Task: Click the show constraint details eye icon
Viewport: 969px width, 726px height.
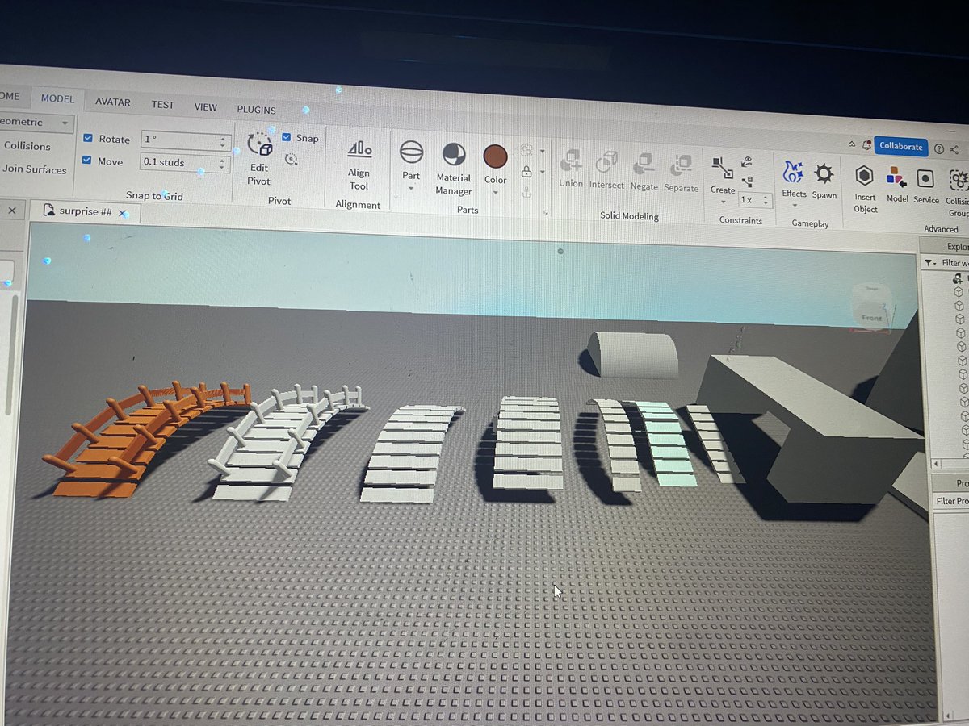Action: [x=748, y=161]
